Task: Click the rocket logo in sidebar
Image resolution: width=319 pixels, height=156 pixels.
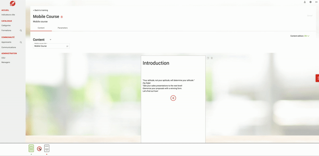Action: point(13,3)
